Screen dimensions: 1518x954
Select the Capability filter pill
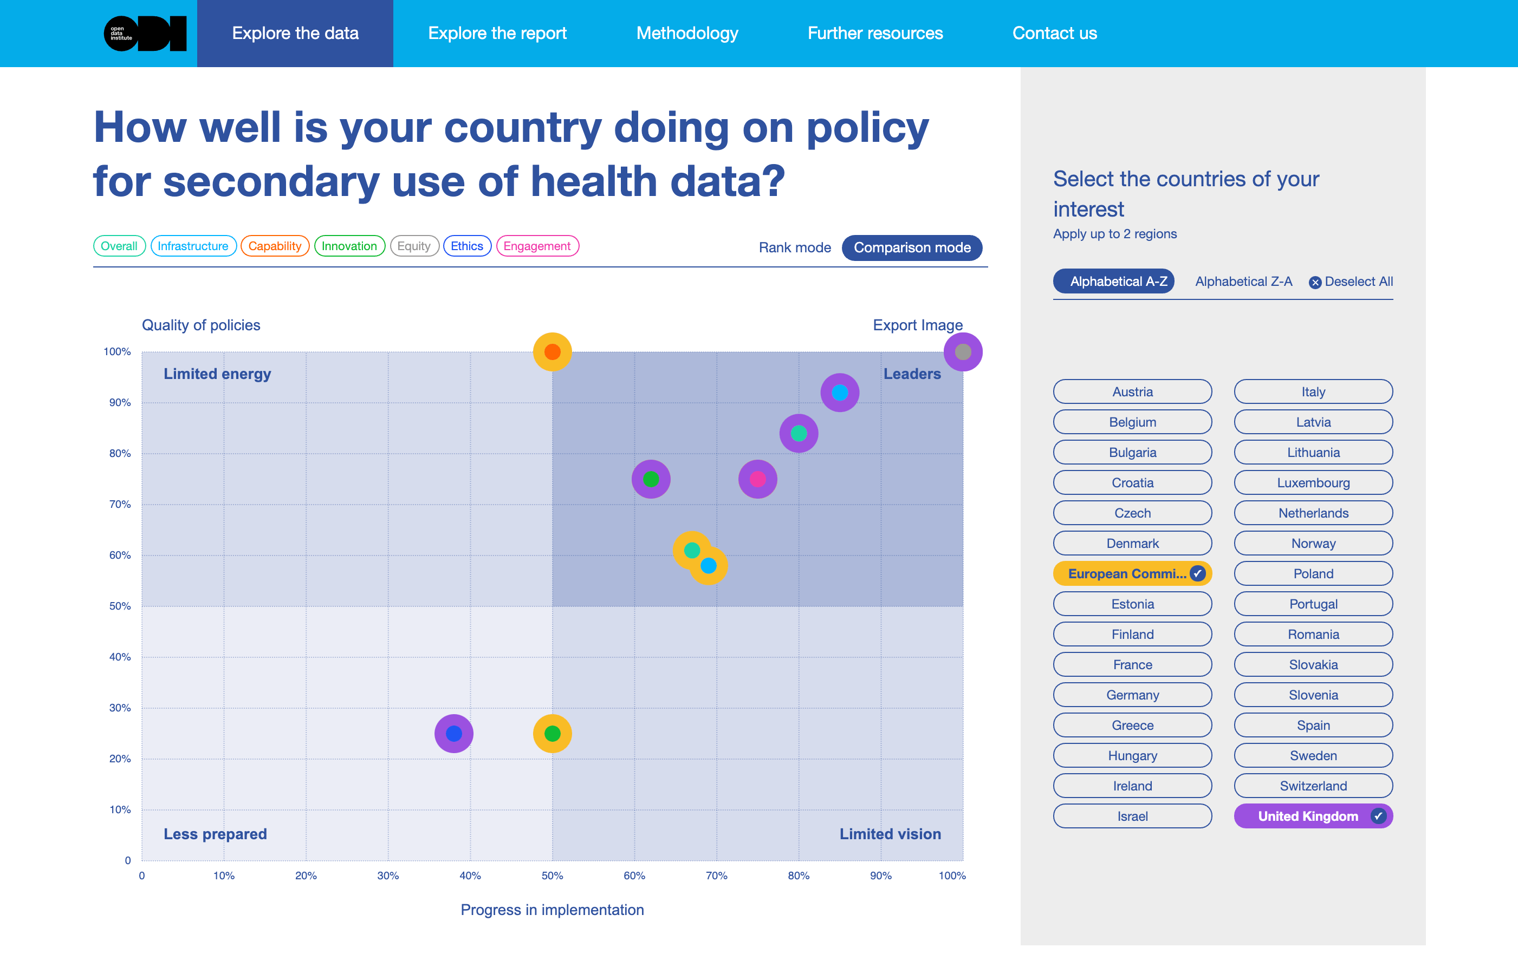pos(275,246)
